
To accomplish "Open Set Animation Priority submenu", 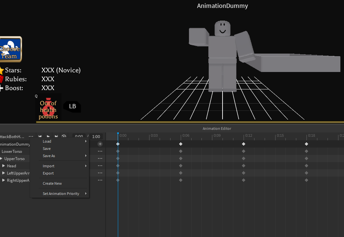I will pyautogui.click(x=60, y=193).
